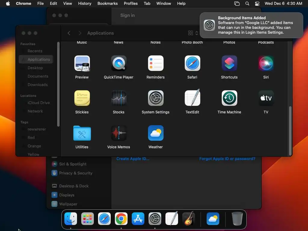Open the Utilities folder

click(x=82, y=133)
